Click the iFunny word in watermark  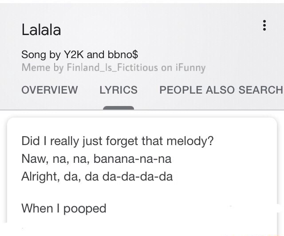tap(190, 68)
